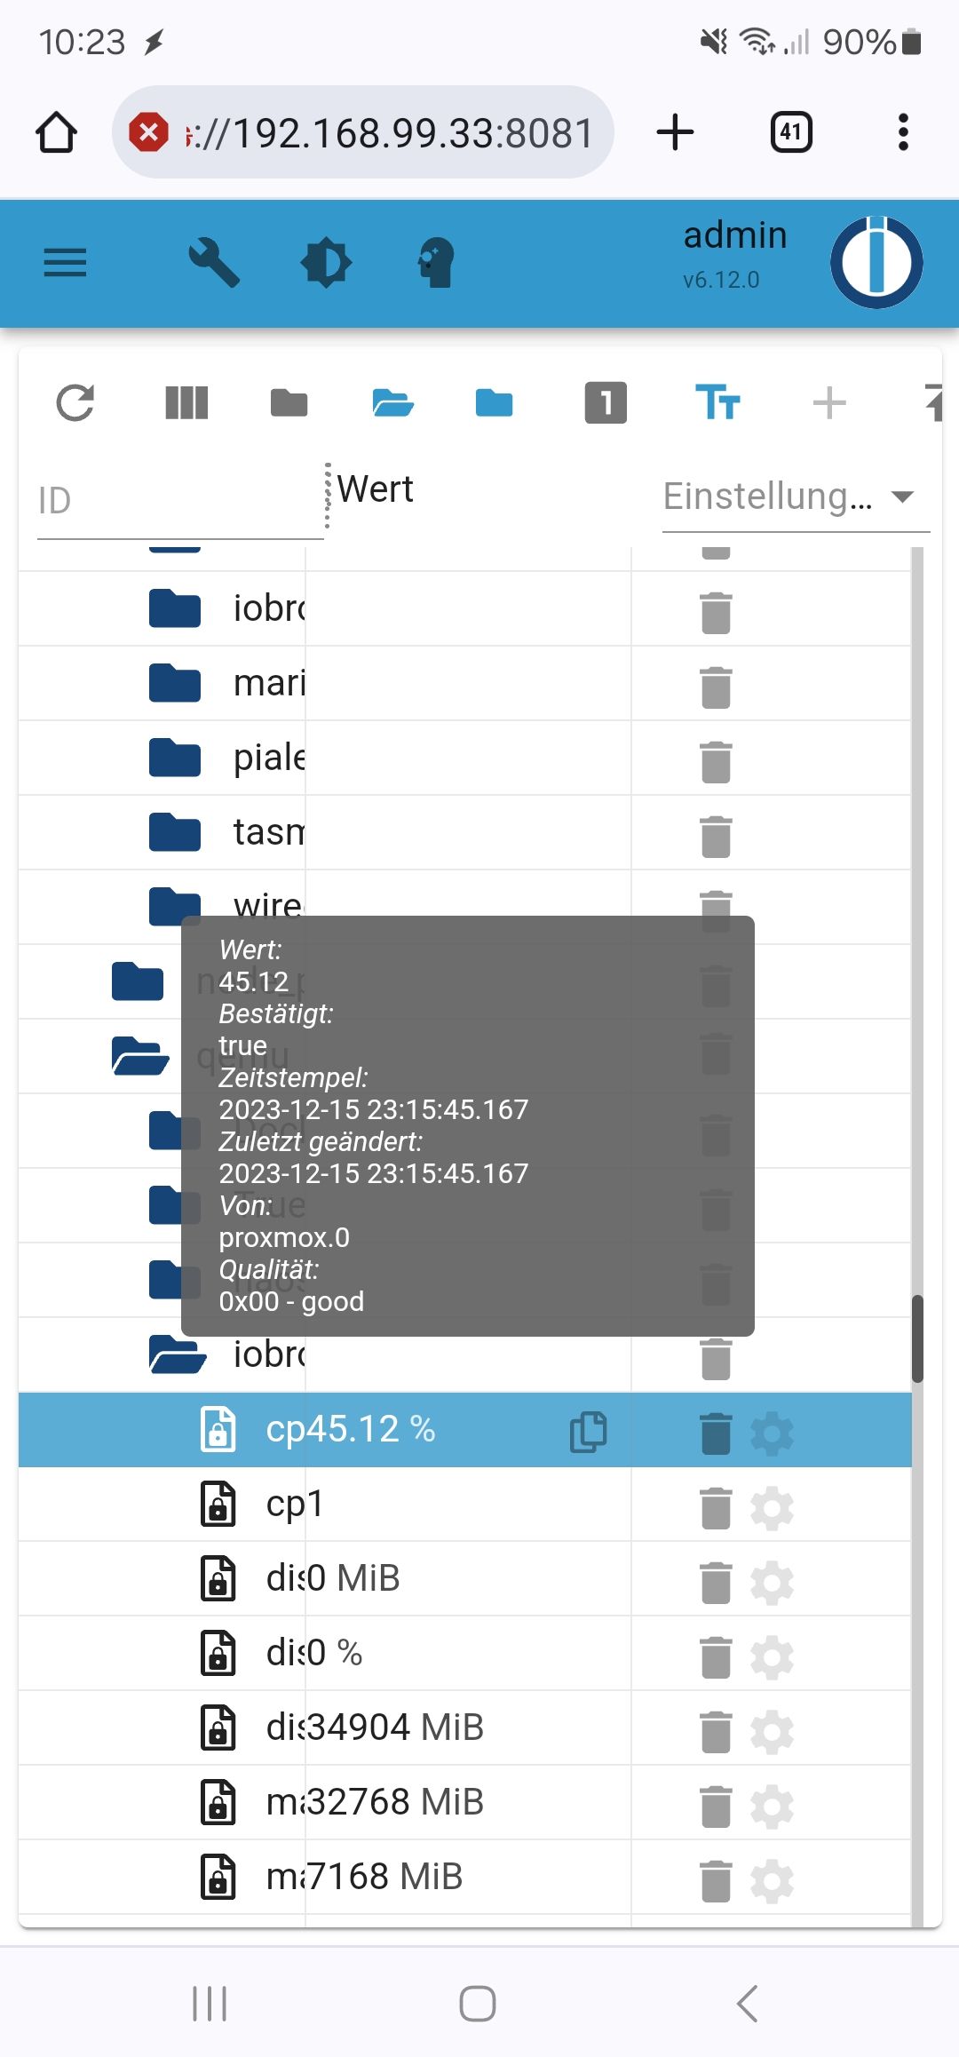Click the expand-one-level number 1 icon
The image size is (959, 2057).
point(606,403)
